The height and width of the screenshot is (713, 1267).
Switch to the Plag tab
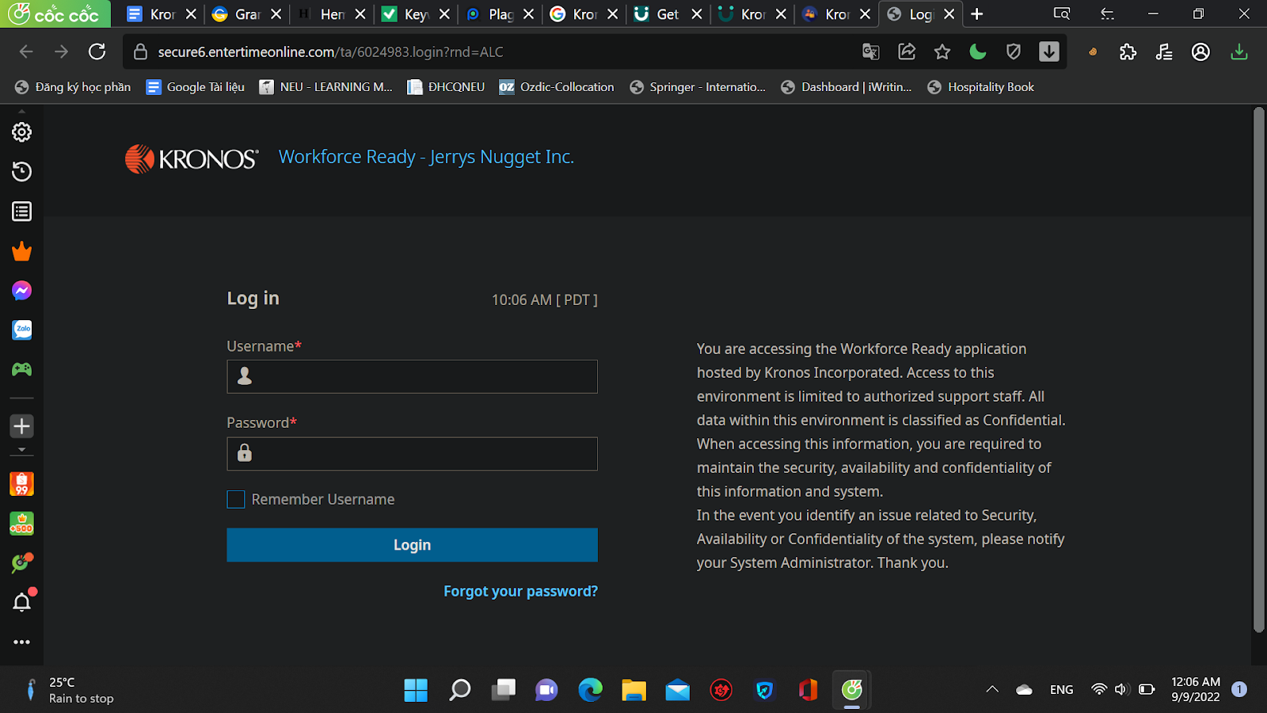(500, 14)
